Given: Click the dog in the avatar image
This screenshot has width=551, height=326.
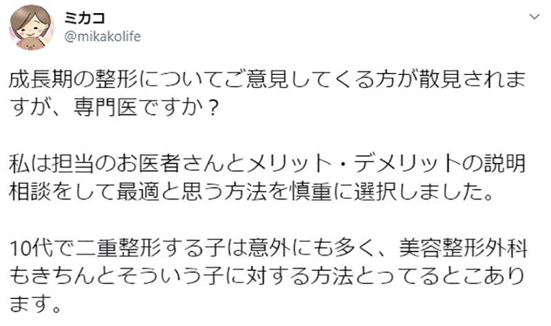Looking at the screenshot, I should point(29,42).
